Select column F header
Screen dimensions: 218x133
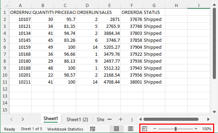(132, 6)
